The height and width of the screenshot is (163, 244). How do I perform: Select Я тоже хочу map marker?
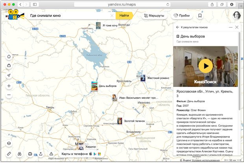pyautogui.click(x=98, y=26)
